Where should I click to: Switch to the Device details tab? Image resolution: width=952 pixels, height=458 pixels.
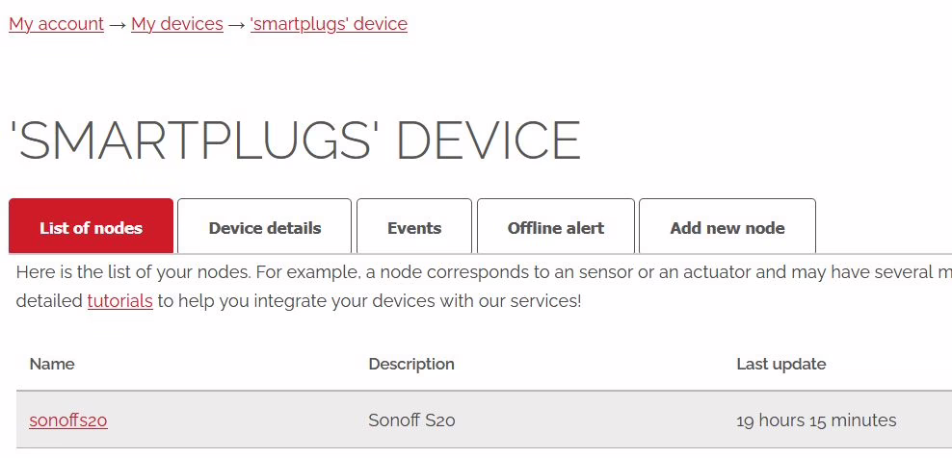pos(265,228)
